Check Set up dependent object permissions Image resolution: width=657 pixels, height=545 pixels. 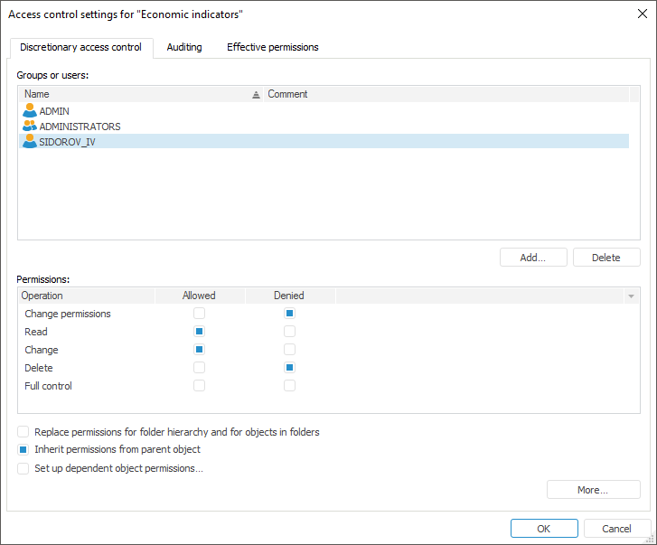pyautogui.click(x=23, y=468)
